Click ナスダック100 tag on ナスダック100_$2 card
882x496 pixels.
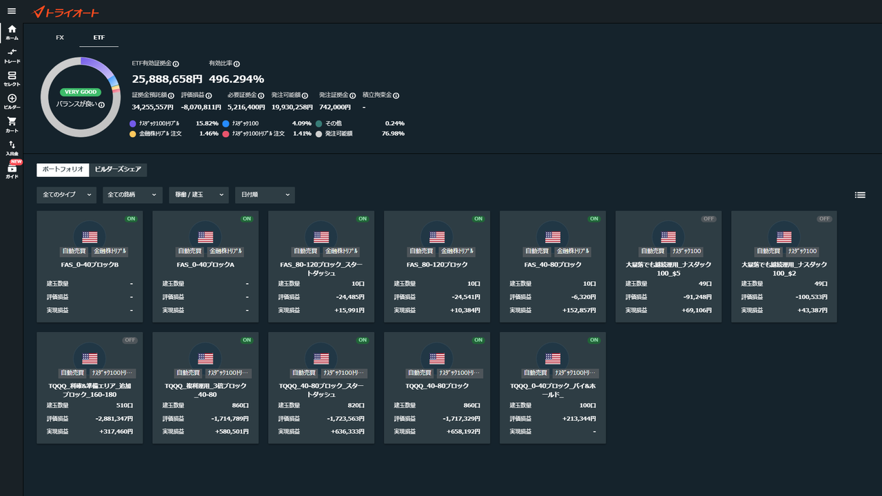[802, 251]
